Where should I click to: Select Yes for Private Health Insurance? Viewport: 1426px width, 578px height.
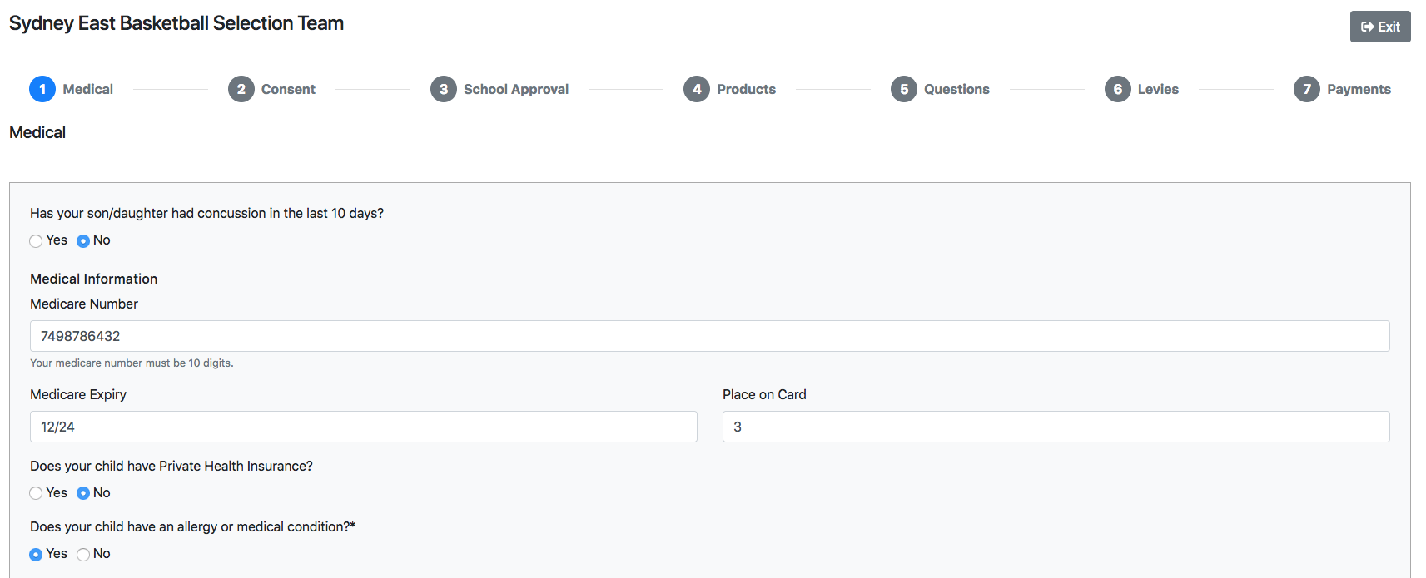pos(36,493)
